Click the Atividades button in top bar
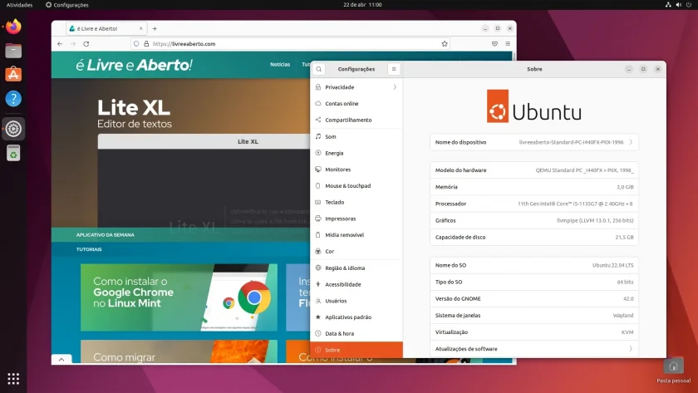698x393 pixels. [20, 5]
